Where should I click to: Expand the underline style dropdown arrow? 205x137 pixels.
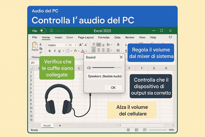pos(63,51)
